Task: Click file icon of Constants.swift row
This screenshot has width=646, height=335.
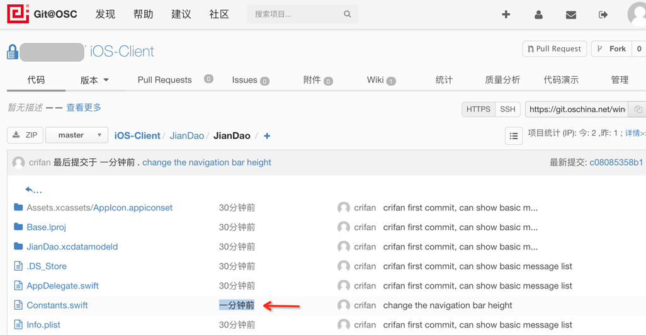Action: pos(18,305)
